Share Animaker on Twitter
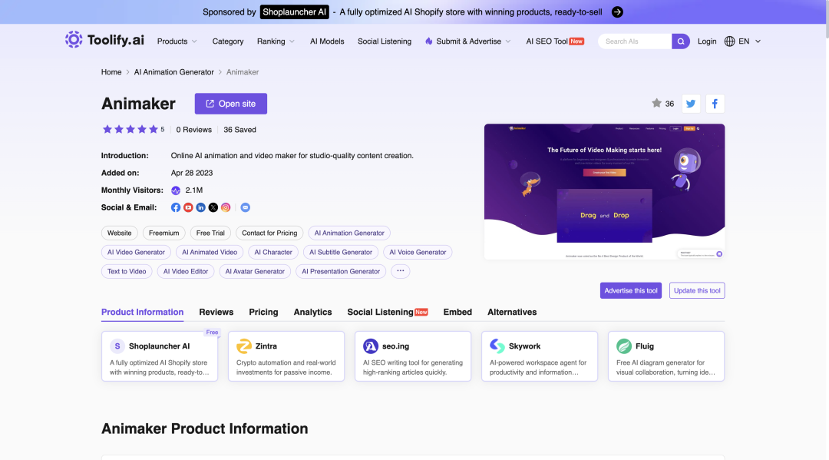Viewport: 829px width, 460px height. tap(691, 104)
